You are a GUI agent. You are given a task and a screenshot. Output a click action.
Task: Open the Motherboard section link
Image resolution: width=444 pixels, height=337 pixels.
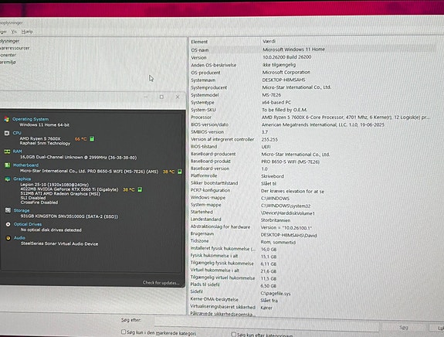click(25, 165)
